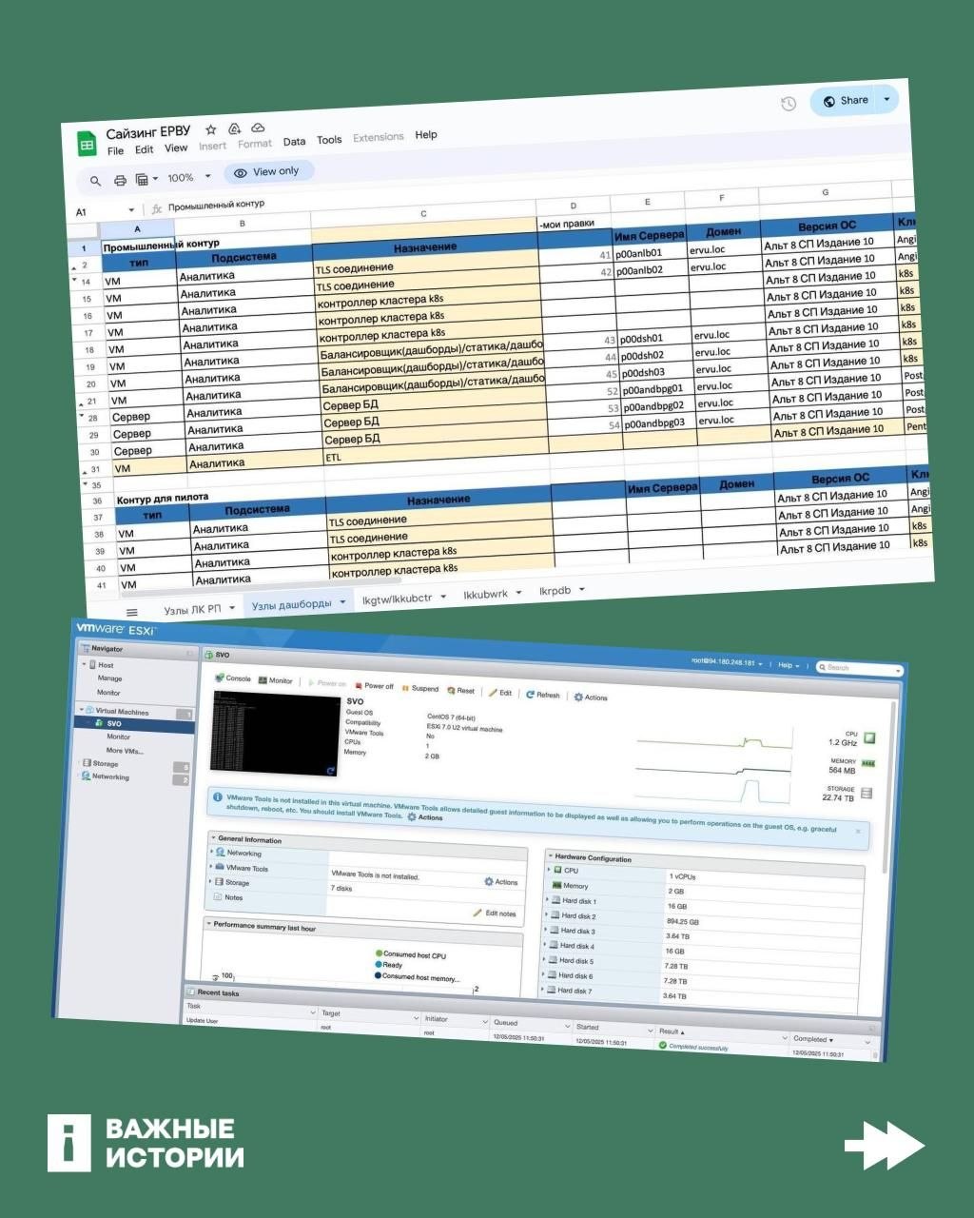
Task: Open the Help menu in Sheets
Action: [x=426, y=134]
